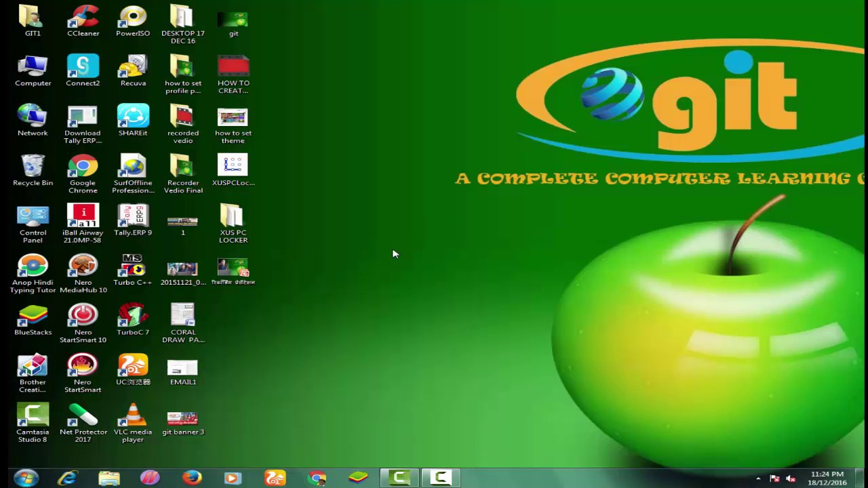
Task: Open the taskbar clock showing 11:24 PM
Action: [827, 479]
